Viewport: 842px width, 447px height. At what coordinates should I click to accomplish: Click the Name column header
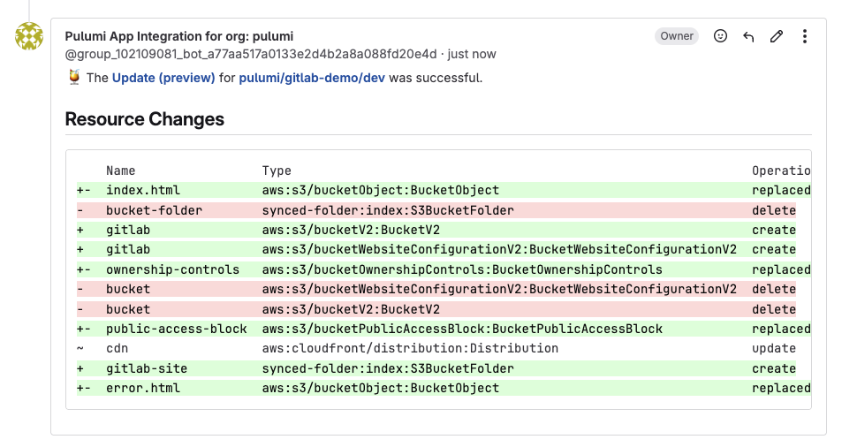(x=120, y=170)
